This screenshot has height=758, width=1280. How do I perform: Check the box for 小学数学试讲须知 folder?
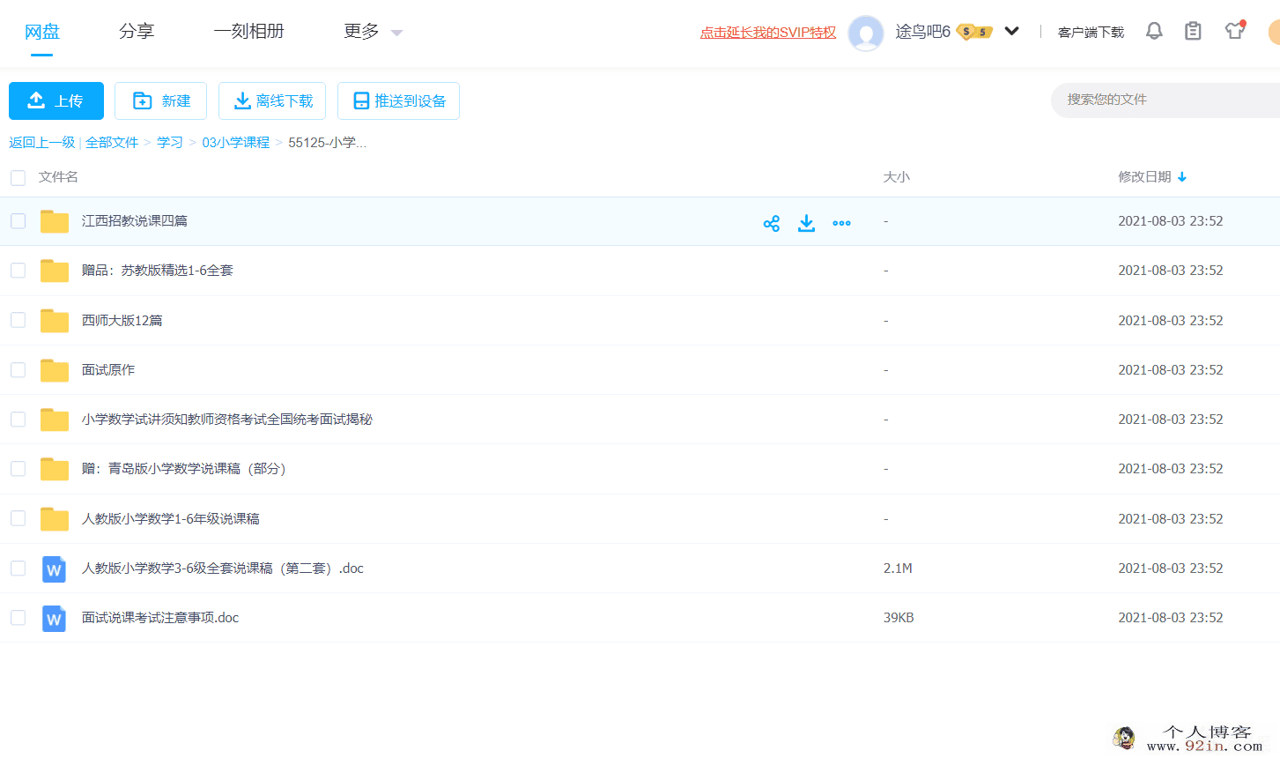coord(18,420)
